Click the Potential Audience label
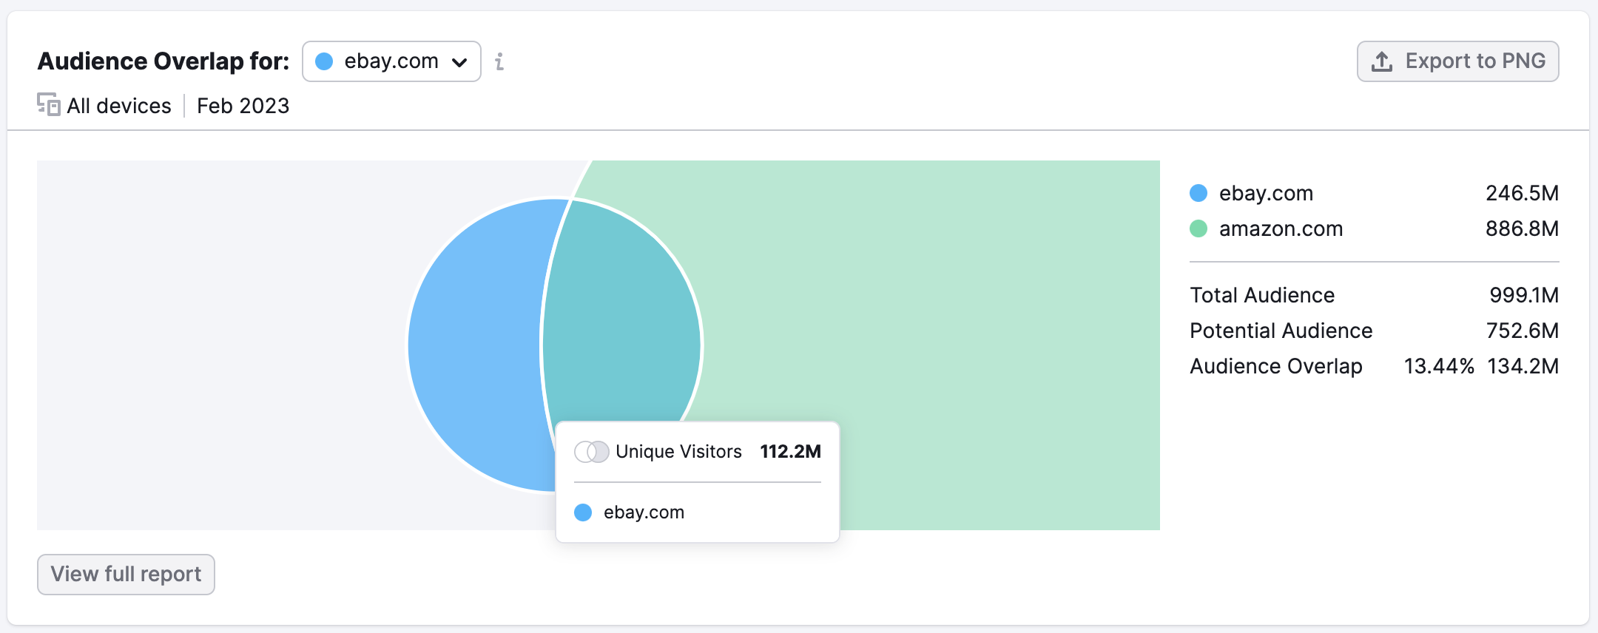Viewport: 1598px width, 633px height. click(1281, 331)
